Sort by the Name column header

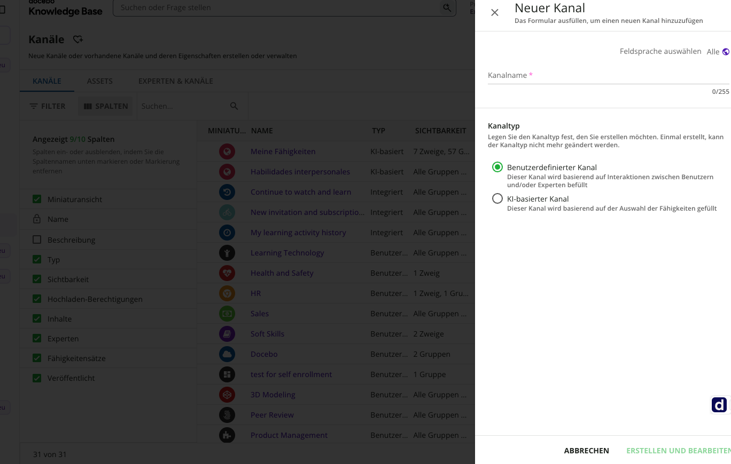click(x=262, y=131)
